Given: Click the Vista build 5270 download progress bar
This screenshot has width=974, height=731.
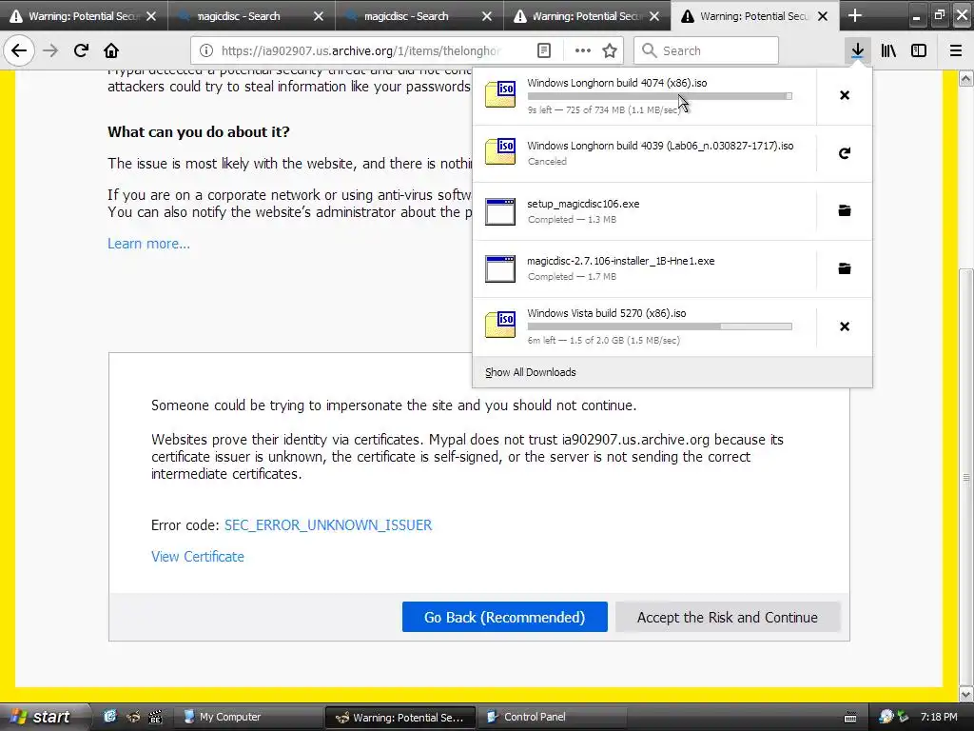Looking at the screenshot, I should [x=660, y=326].
